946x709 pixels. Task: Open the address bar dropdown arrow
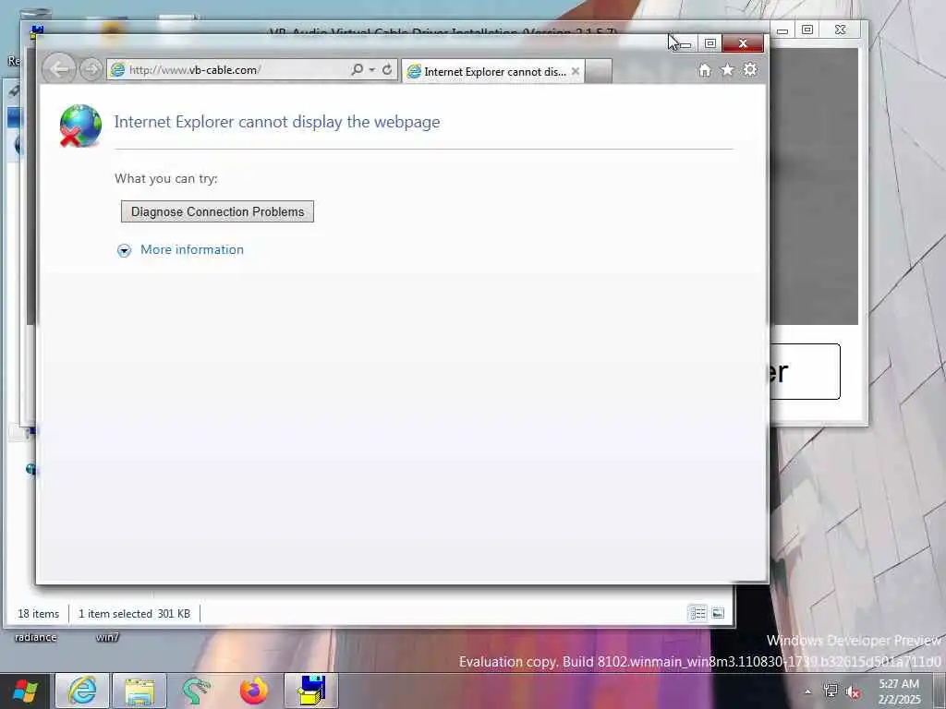tap(372, 70)
